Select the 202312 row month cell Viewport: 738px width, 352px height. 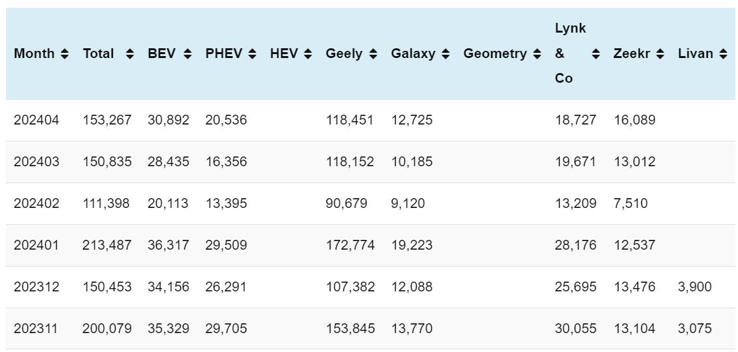point(37,287)
